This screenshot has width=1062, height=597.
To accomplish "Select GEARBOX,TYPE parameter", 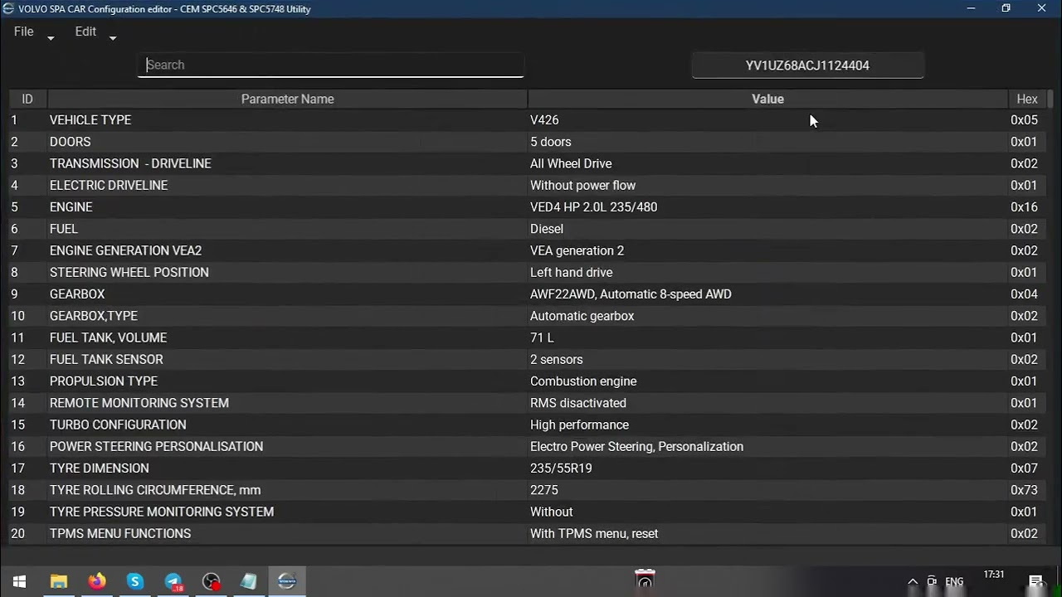I will (94, 316).
